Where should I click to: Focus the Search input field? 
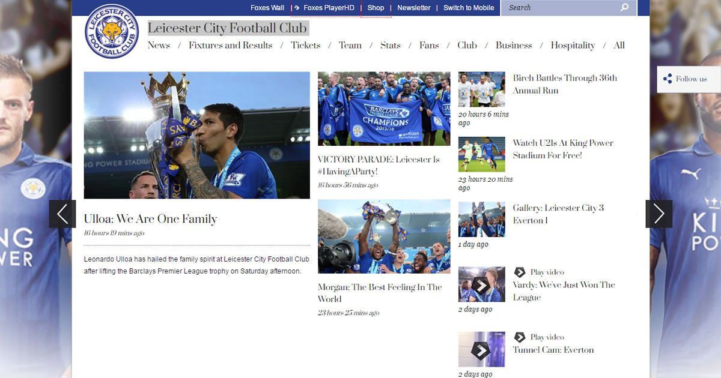pyautogui.click(x=561, y=8)
